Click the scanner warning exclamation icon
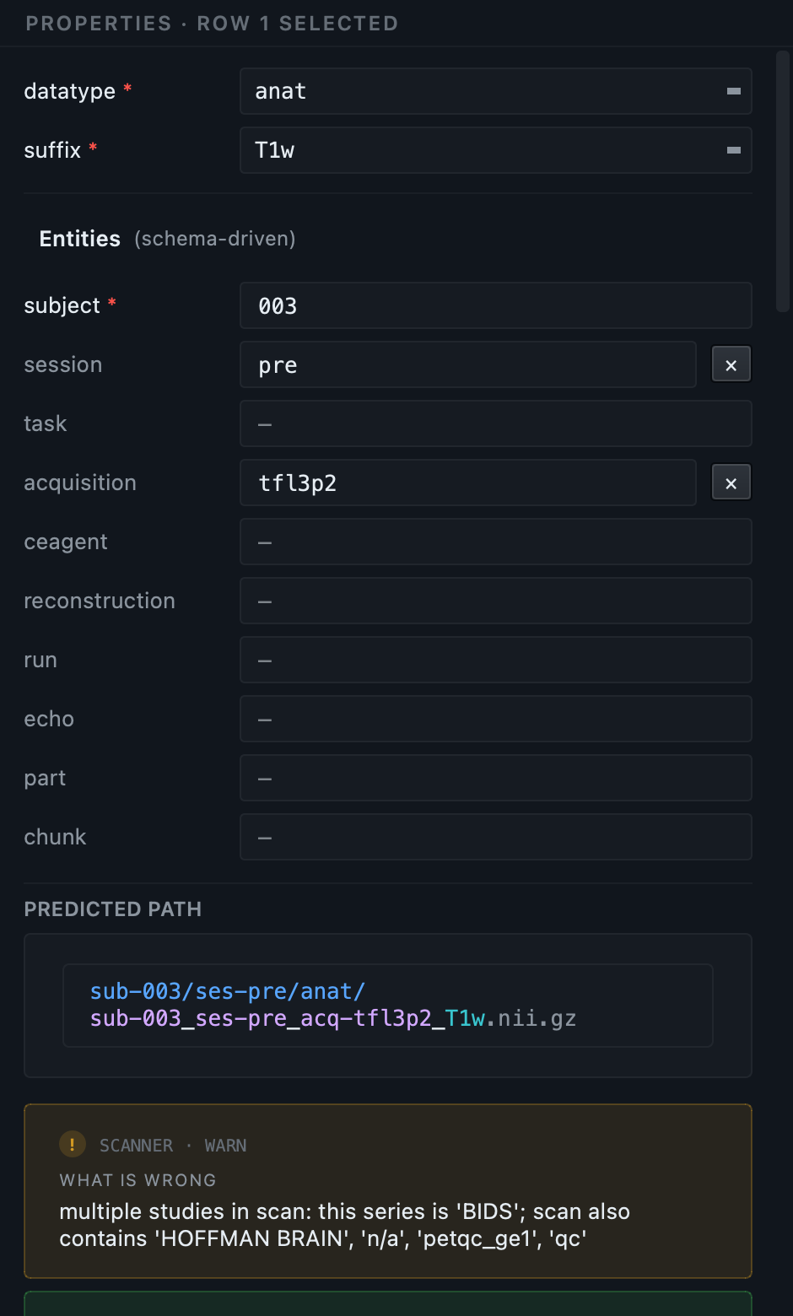Screen dimensions: 793x1316 (73, 1145)
